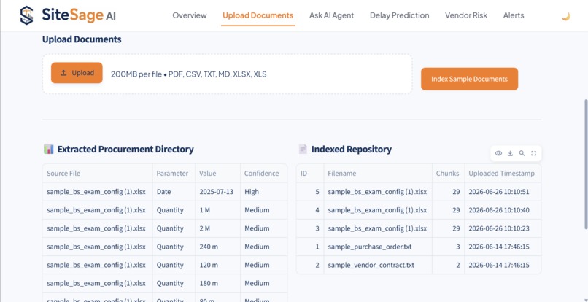Show or hide Indexed Repository data (eye icon)

(x=498, y=153)
